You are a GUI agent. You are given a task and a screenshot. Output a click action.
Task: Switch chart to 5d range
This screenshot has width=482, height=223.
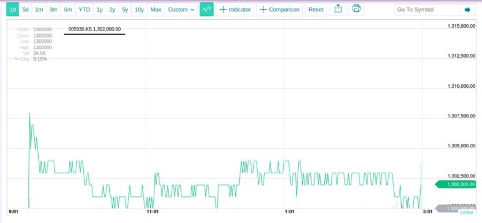(25, 9)
